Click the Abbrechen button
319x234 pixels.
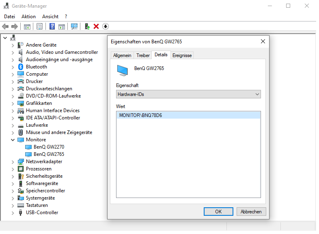251,212
